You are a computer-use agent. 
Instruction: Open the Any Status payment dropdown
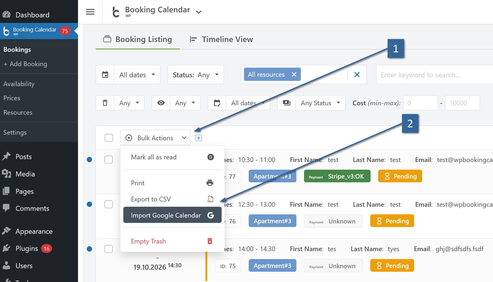321,103
